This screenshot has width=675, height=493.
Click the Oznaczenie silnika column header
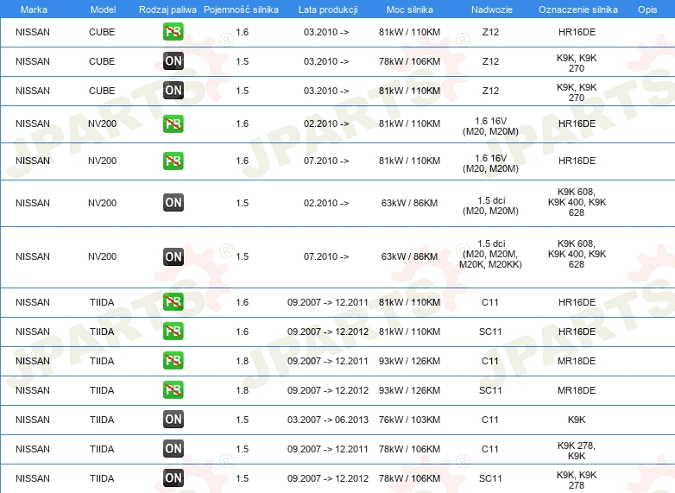(x=577, y=9)
